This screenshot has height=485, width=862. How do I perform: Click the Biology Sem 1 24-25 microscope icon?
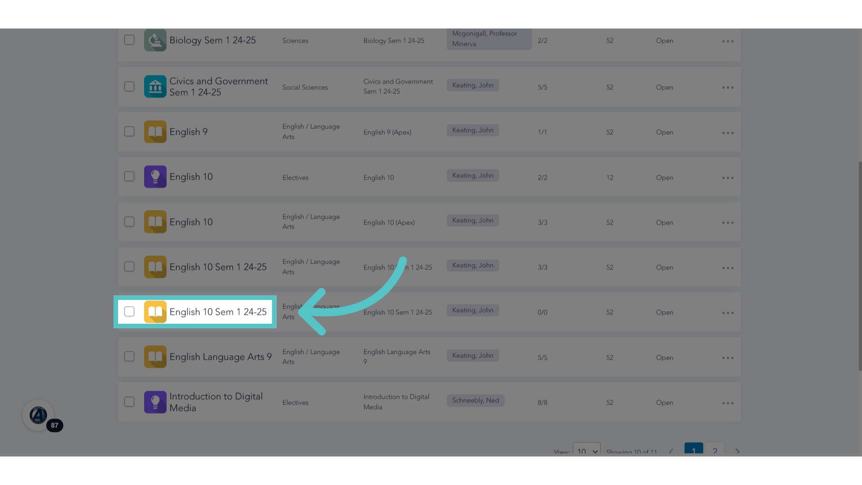[155, 40]
